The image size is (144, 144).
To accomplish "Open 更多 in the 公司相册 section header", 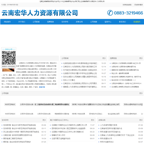I will coord(141,93).
